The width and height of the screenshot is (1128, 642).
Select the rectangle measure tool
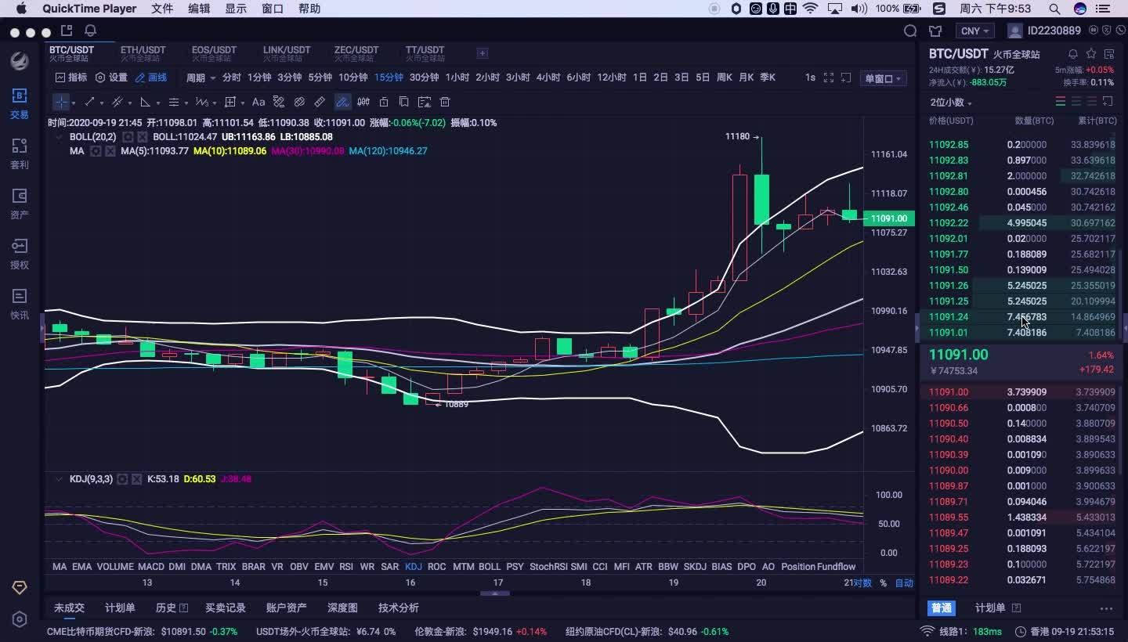[x=230, y=102]
